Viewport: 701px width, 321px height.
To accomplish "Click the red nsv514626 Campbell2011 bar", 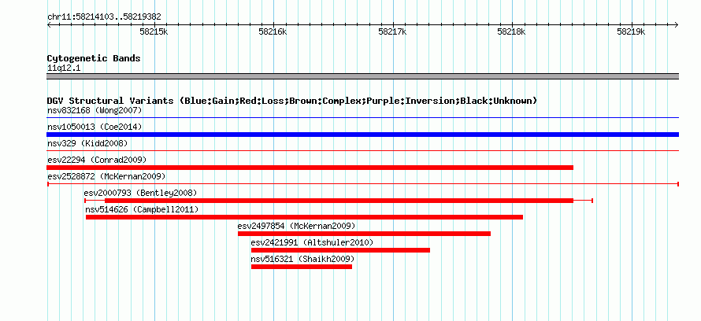I will coord(305,217).
